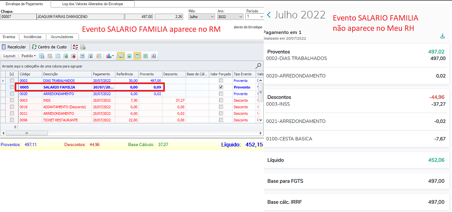452x212 pixels.
Task: Download the Julho 2022 payslip in Meu RH
Action: [x=443, y=36]
